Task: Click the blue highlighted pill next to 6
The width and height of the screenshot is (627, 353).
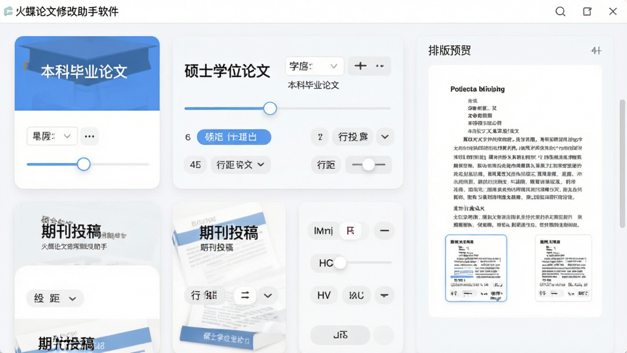Action: (x=234, y=137)
